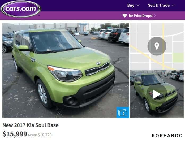Click the cars.com logo
The width and height of the screenshot is (185, 143).
(21, 9)
